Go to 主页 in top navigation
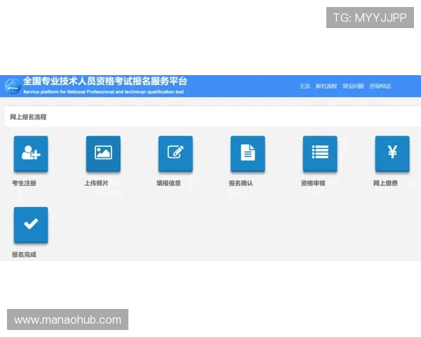Screen dimensions: 421x337 pyautogui.click(x=305, y=86)
